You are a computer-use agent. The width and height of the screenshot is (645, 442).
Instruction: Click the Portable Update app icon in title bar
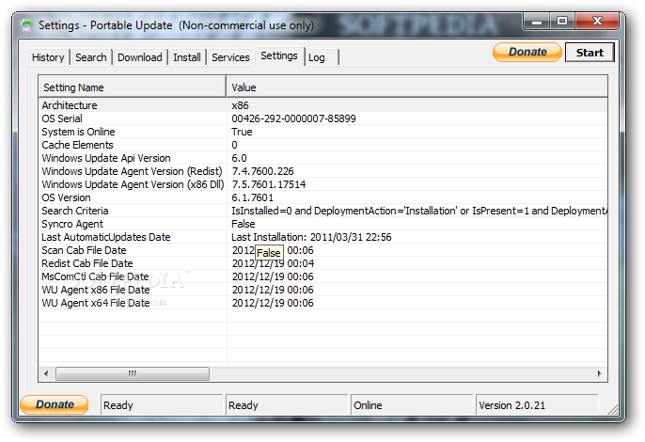pyautogui.click(x=27, y=25)
